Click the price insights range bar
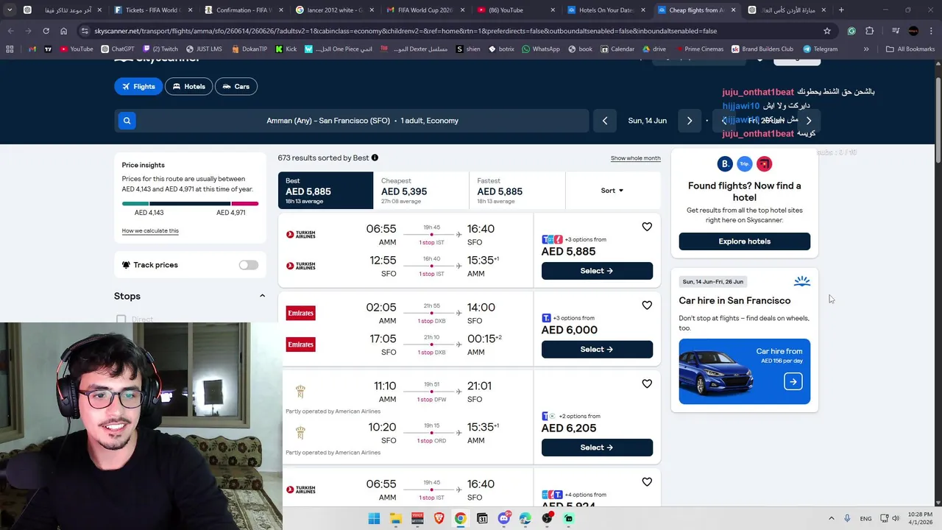942x530 pixels. coord(190,203)
